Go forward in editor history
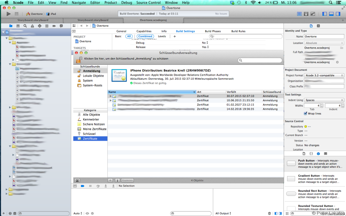Screen dimensions: 346x216 (87, 26)
